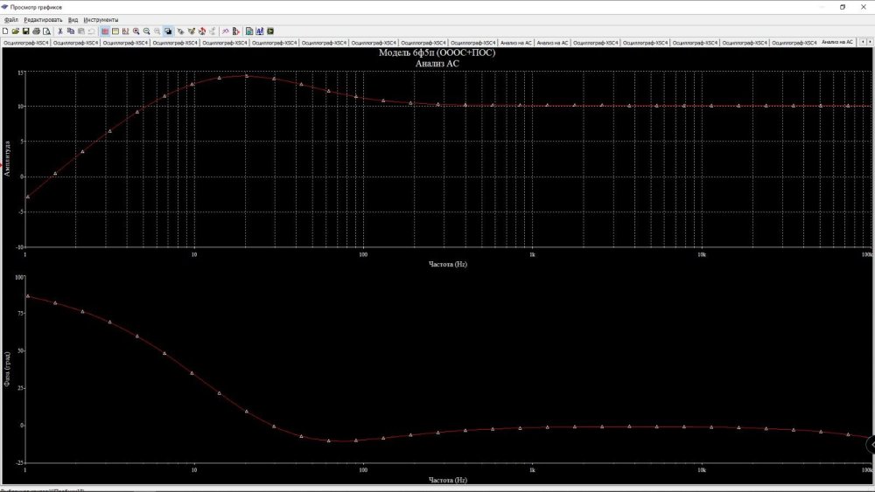Click the Copy icon in the toolbar
The image size is (875, 492).
pos(71,31)
